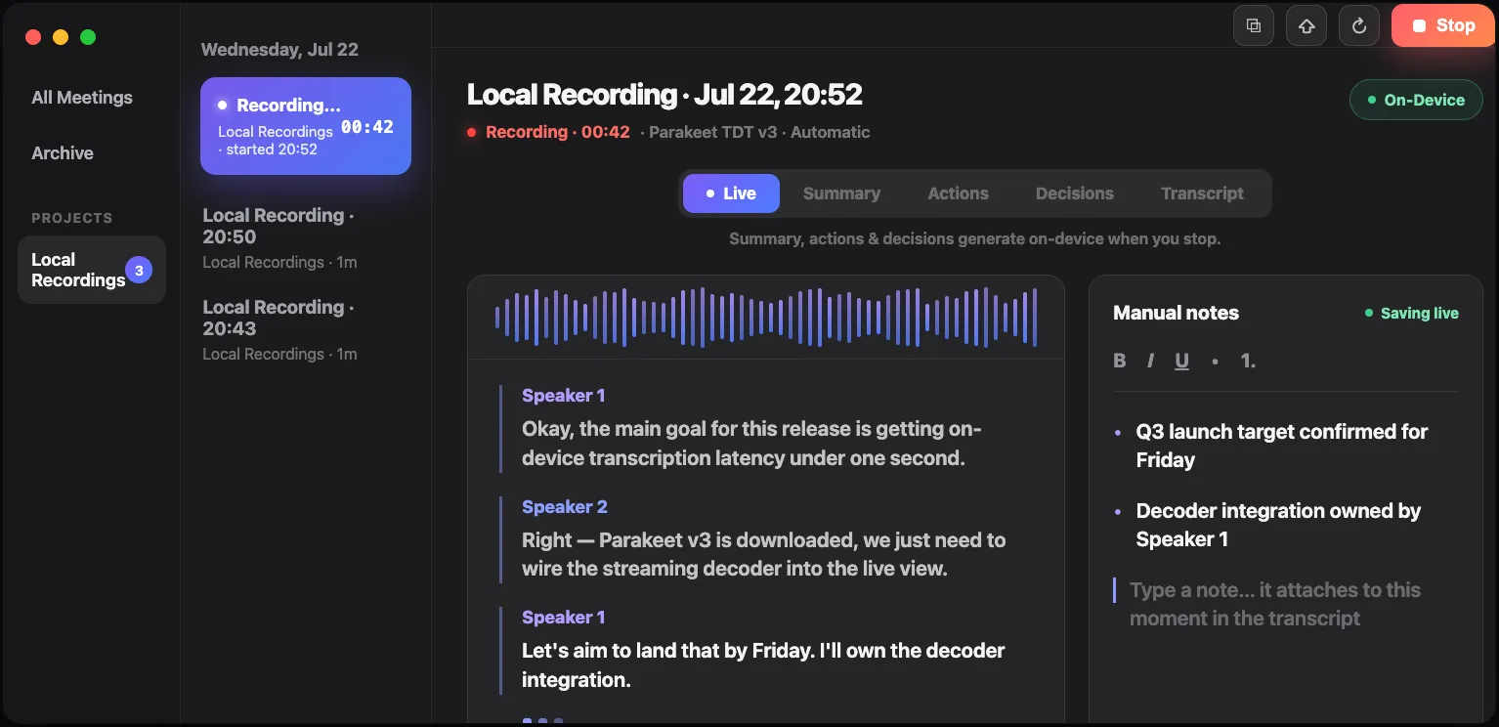This screenshot has height=727, width=1499.
Task: Select the active Recording... card
Action: [x=306, y=126]
